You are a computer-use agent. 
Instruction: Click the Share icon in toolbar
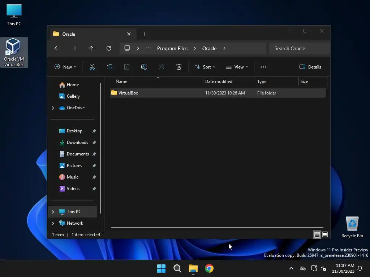coord(162,67)
